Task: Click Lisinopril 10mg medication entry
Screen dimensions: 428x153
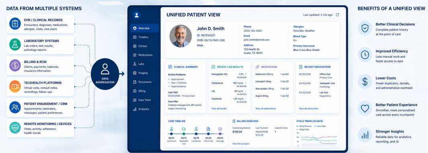Action: click(272, 81)
